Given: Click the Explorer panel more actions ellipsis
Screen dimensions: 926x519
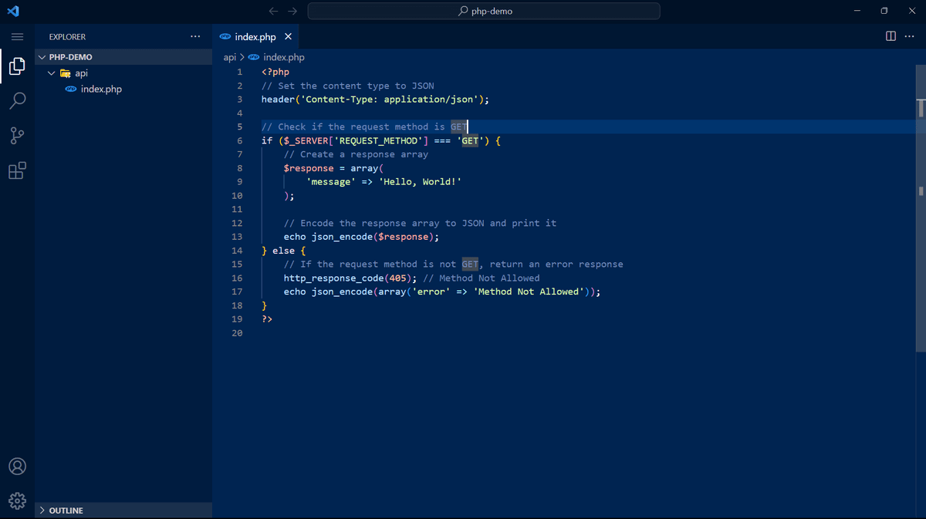Looking at the screenshot, I should 195,35.
